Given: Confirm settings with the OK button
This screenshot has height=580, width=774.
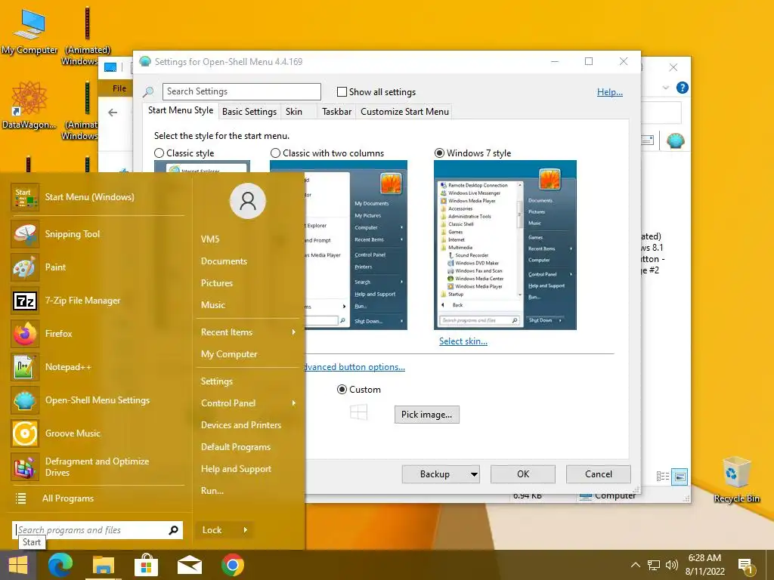Looking at the screenshot, I should (x=523, y=474).
